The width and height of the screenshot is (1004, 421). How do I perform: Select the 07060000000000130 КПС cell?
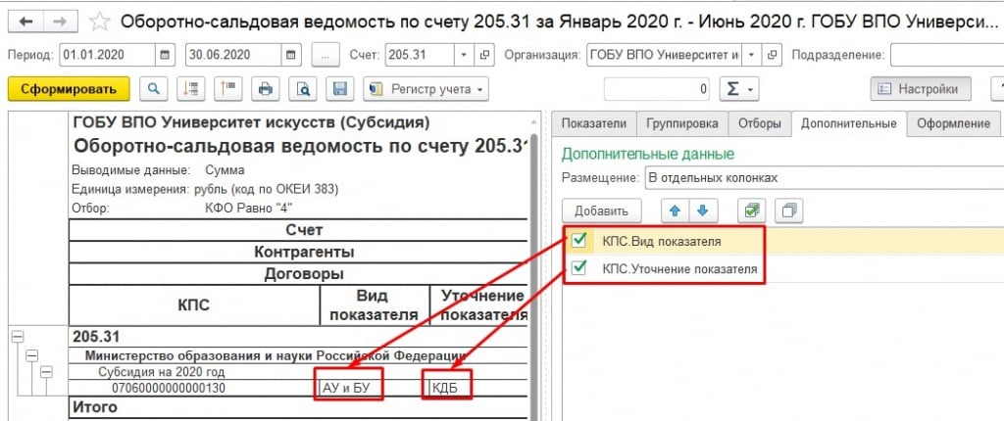pos(193,388)
